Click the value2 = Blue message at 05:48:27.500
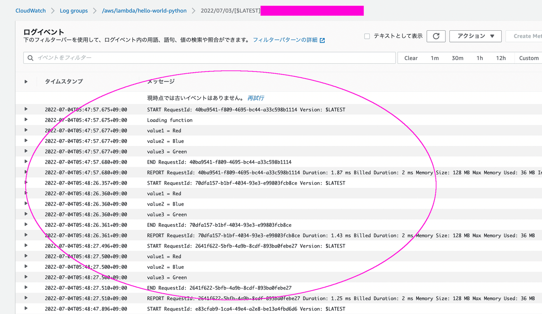This screenshot has width=542, height=314. (165, 267)
